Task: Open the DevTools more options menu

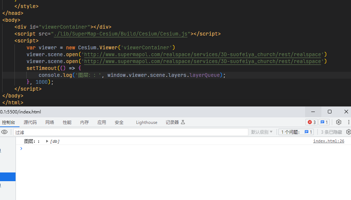Action: point(348,122)
